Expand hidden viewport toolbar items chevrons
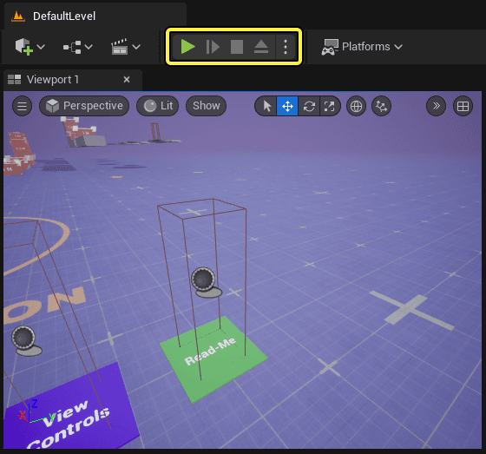This screenshot has height=454, width=486. tap(436, 106)
